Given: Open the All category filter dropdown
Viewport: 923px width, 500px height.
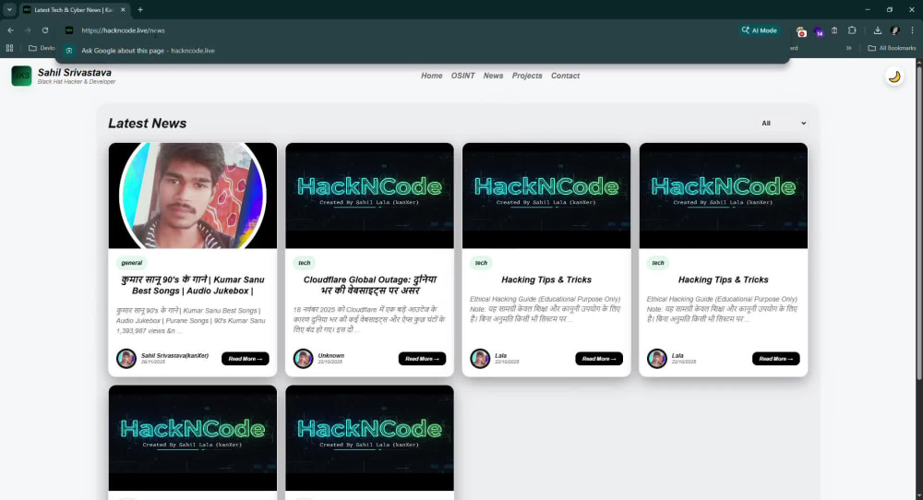Looking at the screenshot, I should (x=784, y=124).
